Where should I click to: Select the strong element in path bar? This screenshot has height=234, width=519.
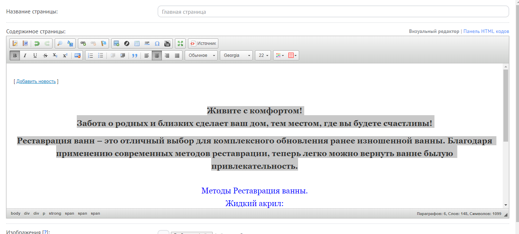point(55,214)
